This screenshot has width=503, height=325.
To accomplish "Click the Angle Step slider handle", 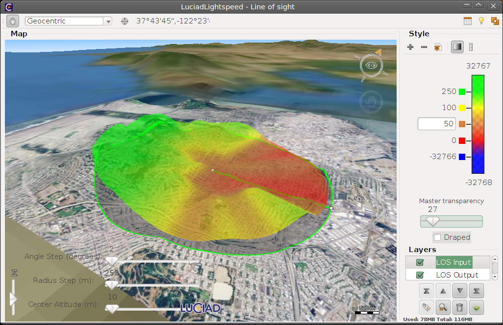I will [112, 261].
